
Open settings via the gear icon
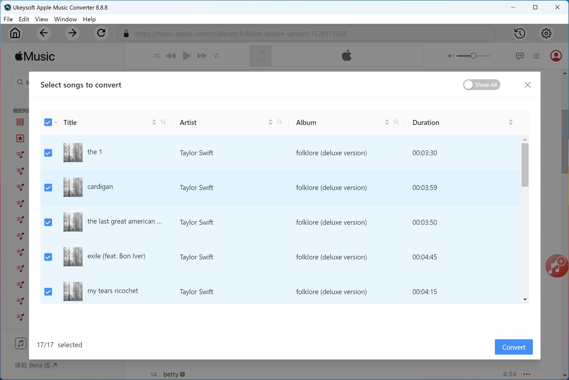click(546, 33)
